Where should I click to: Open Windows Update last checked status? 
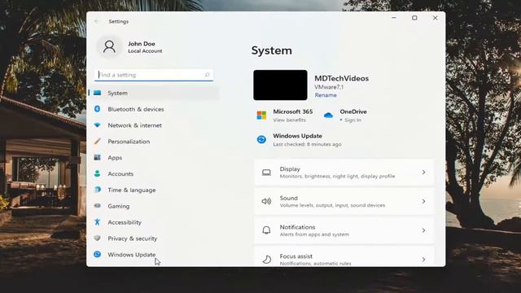(x=307, y=144)
